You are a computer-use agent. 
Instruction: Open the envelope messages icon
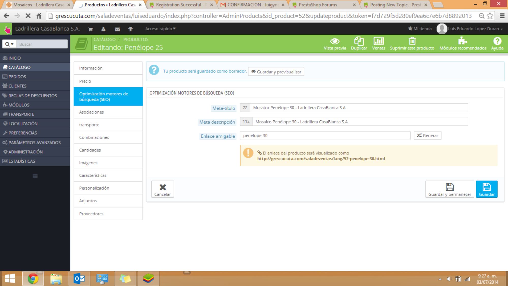click(117, 29)
